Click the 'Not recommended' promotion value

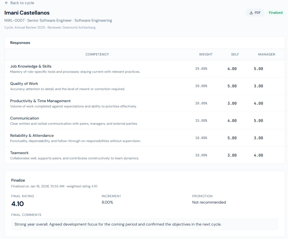209,202
